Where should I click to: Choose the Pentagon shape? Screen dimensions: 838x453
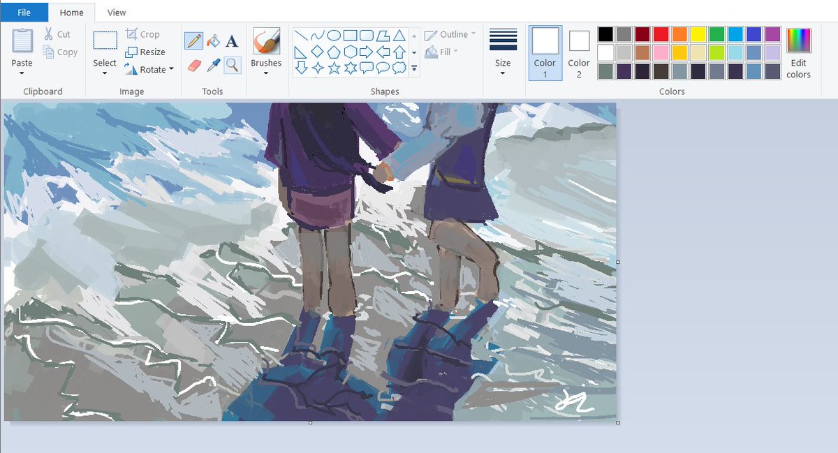(334, 52)
